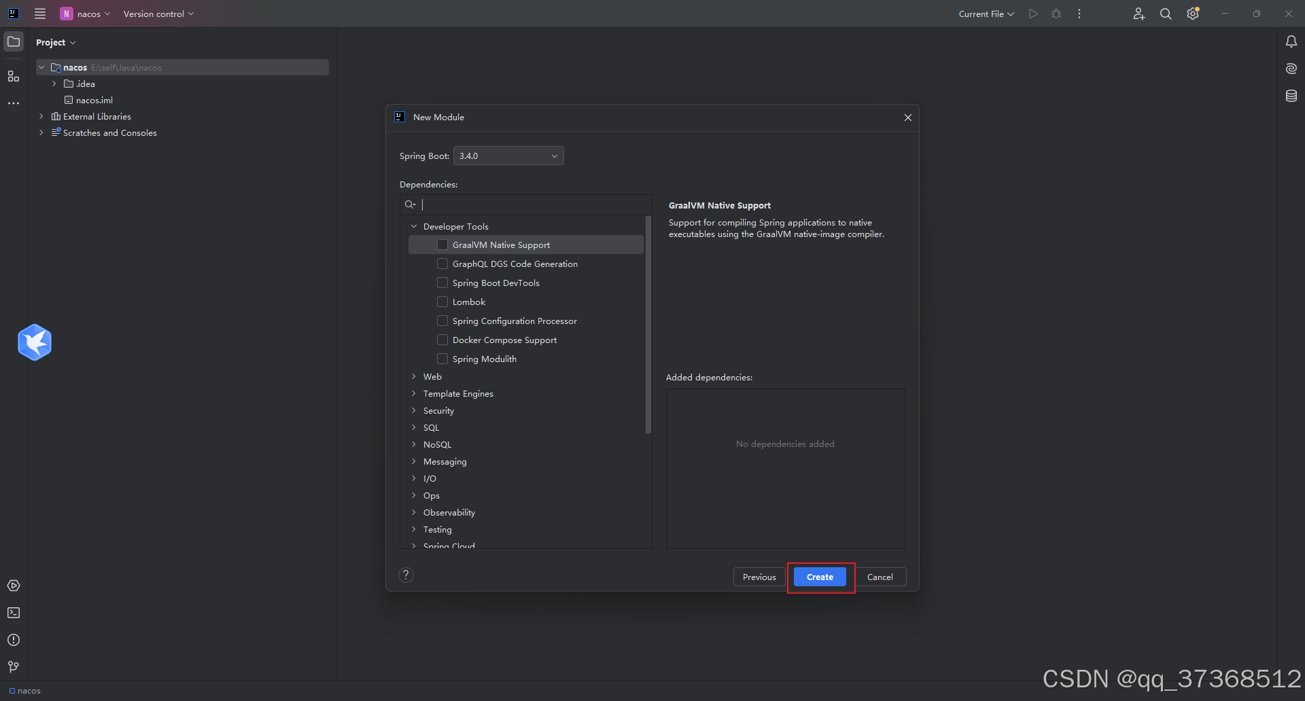
Task: Expand External Libraries node
Action: [x=41, y=116]
